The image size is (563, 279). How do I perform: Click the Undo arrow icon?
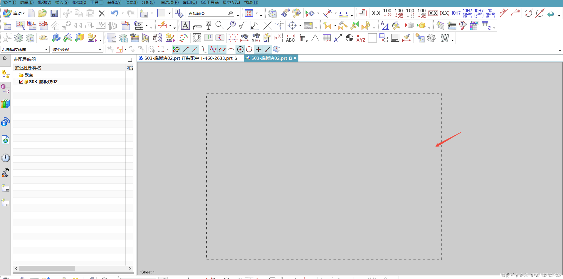115,13
